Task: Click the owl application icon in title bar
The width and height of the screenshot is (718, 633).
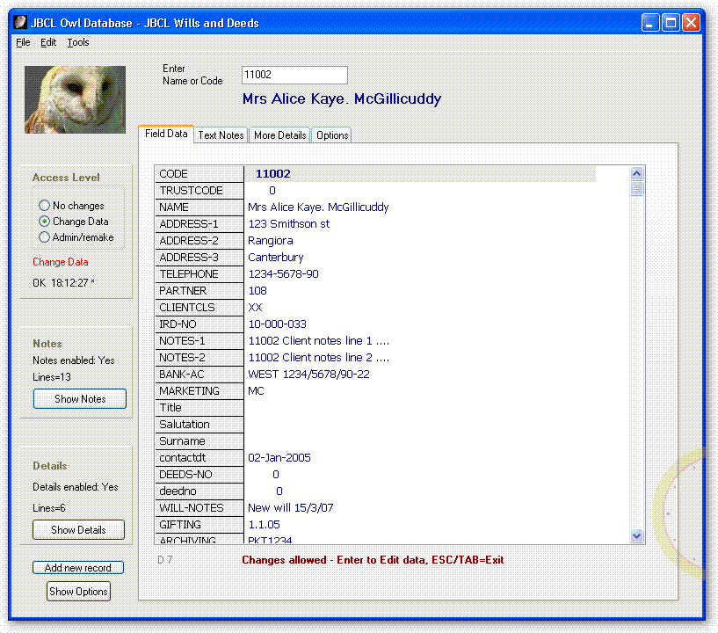Action: (x=21, y=23)
